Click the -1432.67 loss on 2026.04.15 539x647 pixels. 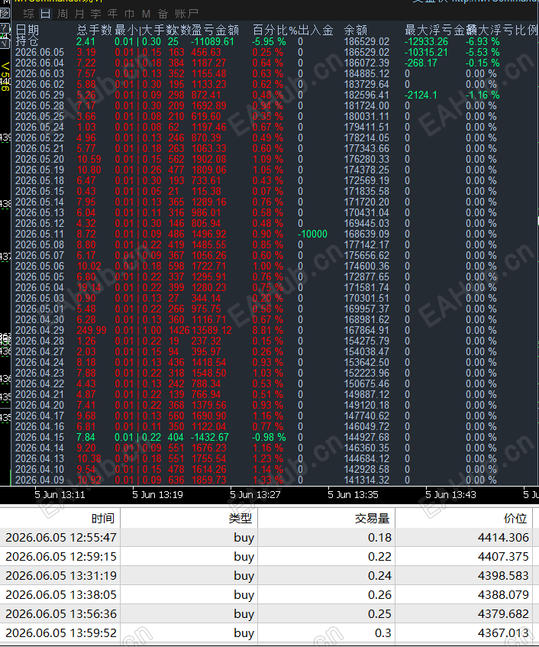tap(209, 438)
